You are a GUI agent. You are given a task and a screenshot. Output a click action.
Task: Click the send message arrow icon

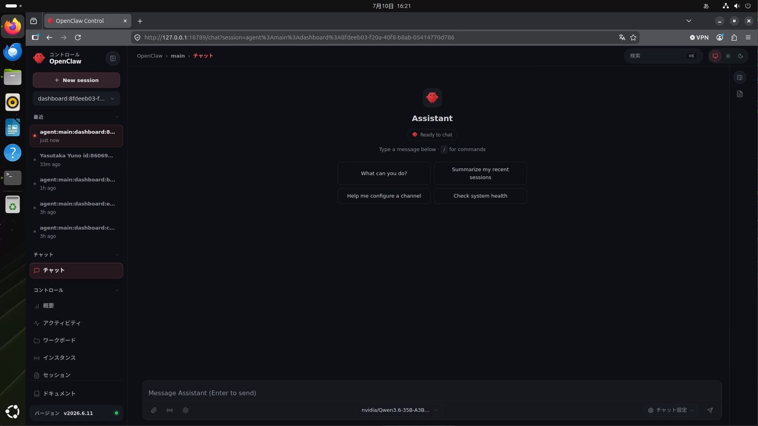tap(710, 410)
